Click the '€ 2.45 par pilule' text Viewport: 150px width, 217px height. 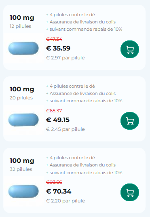65,129
